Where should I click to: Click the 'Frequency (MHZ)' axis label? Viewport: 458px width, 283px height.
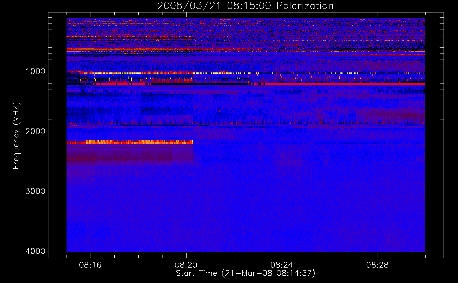[16, 136]
